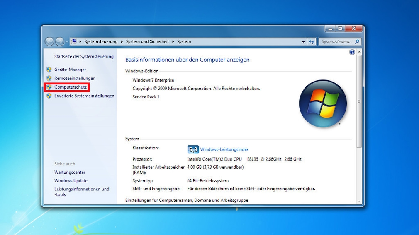This screenshot has height=235, width=419.
Task: Open recent pages dropdown arrow
Action: click(x=67, y=42)
